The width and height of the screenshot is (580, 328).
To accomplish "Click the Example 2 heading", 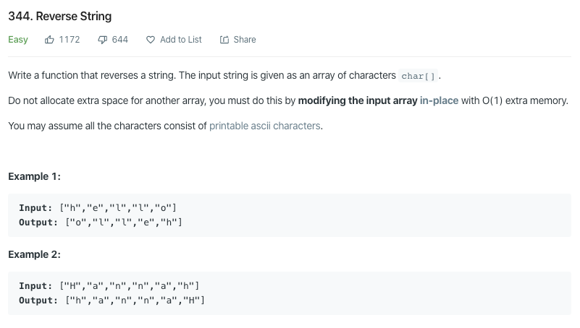I will 34,254.
